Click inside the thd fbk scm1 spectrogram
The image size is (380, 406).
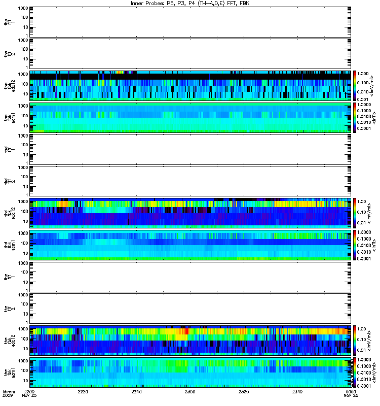tap(191, 245)
